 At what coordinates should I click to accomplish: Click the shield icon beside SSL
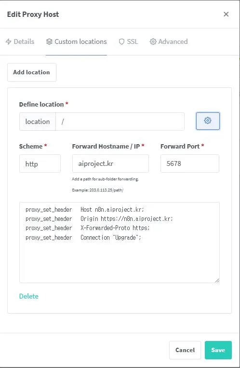(x=121, y=41)
